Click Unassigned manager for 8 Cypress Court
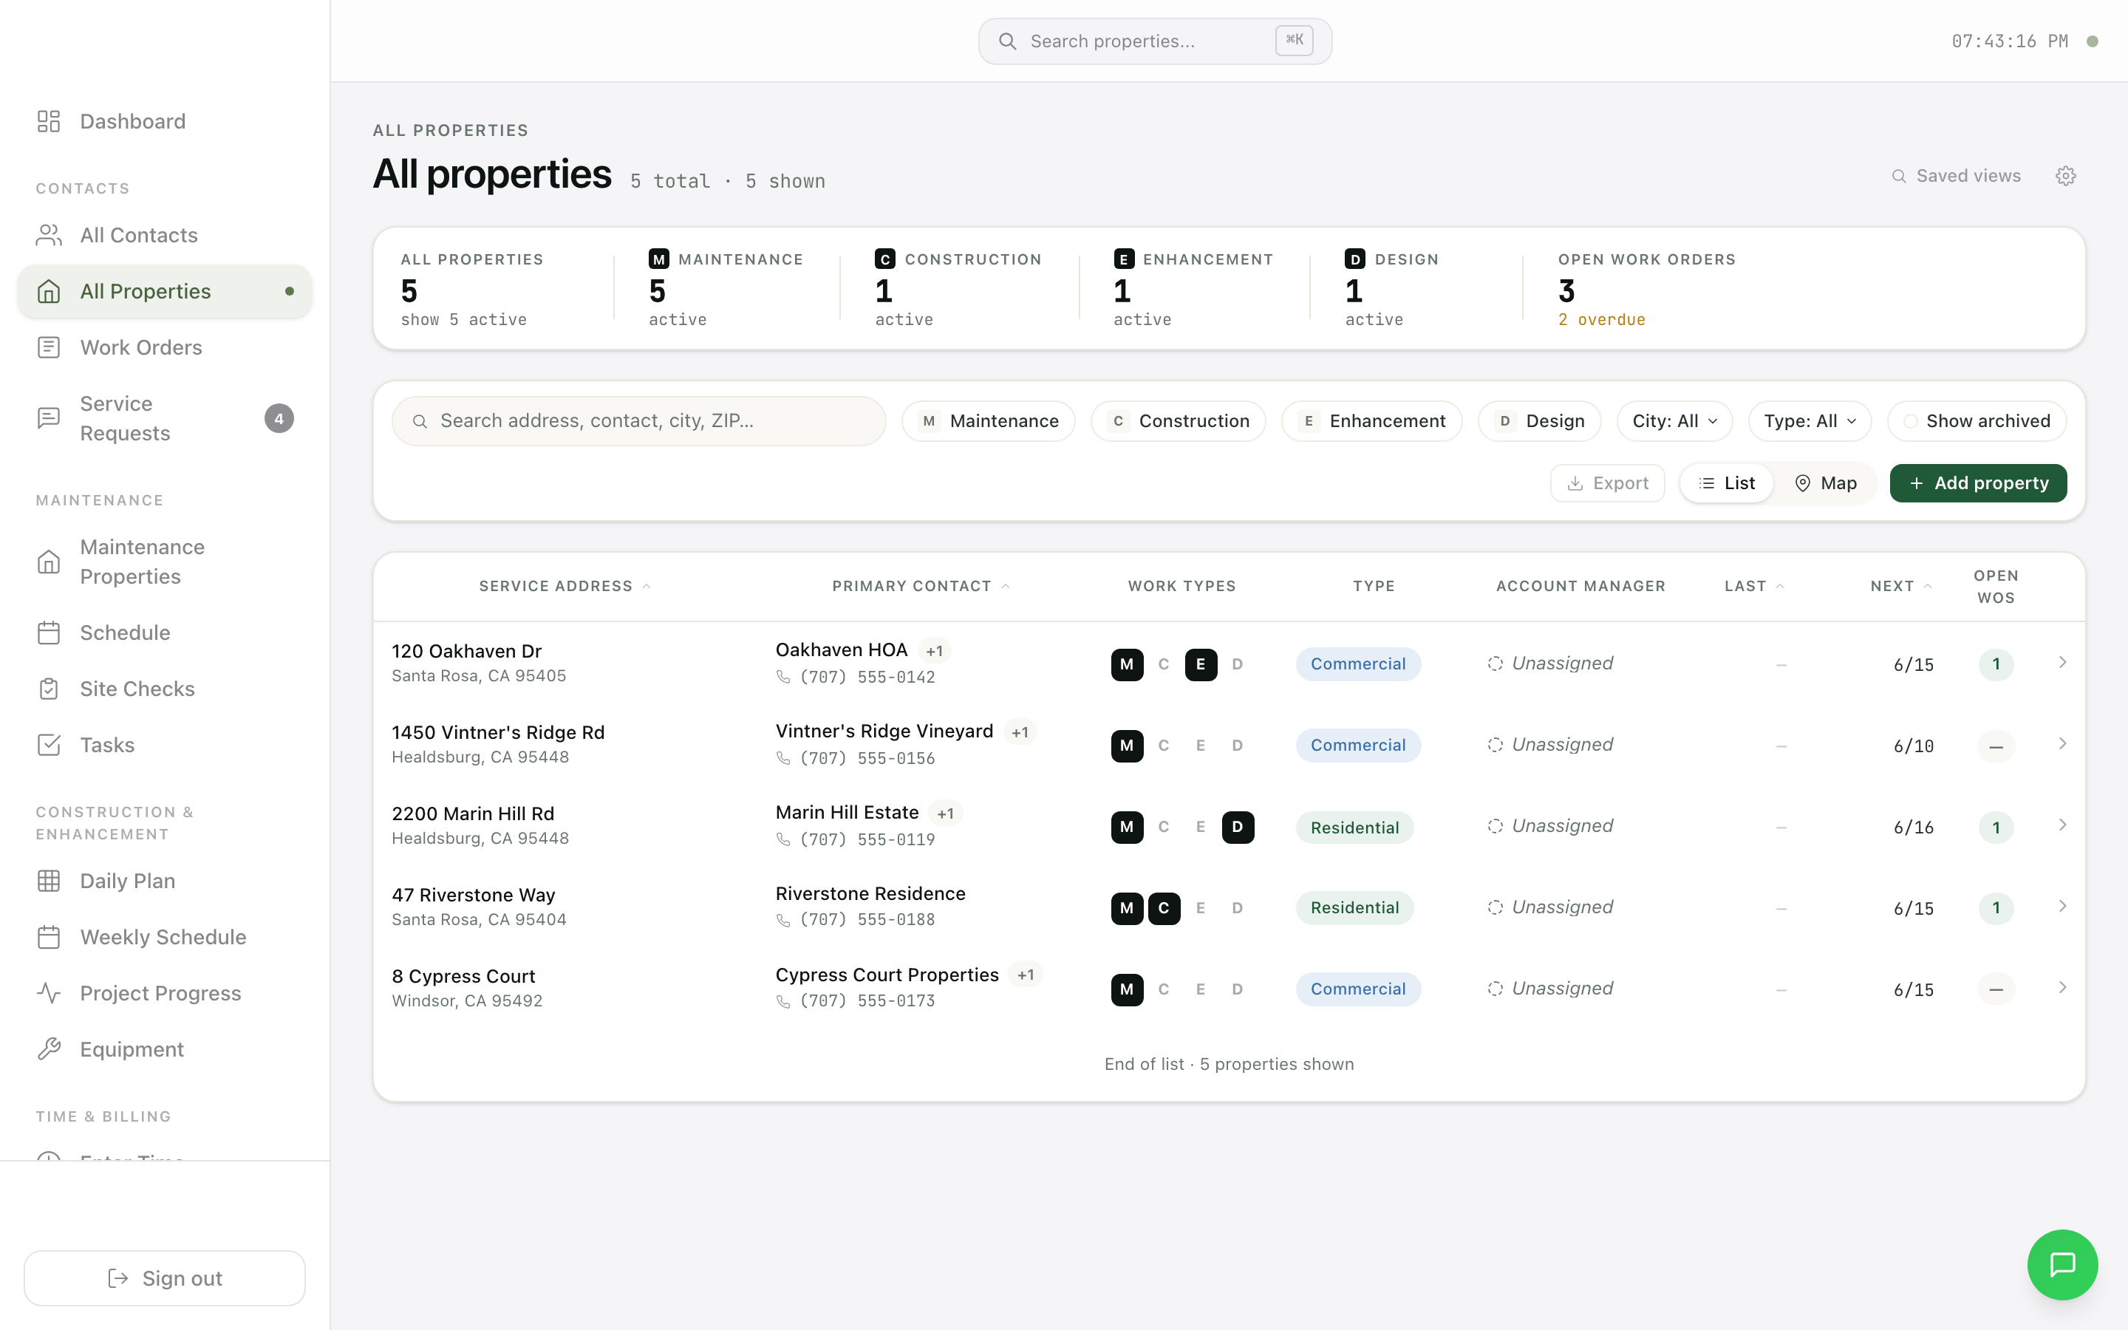 pyautogui.click(x=1549, y=989)
